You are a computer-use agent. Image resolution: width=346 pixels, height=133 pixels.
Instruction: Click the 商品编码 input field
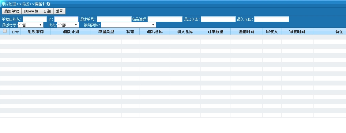165,19
